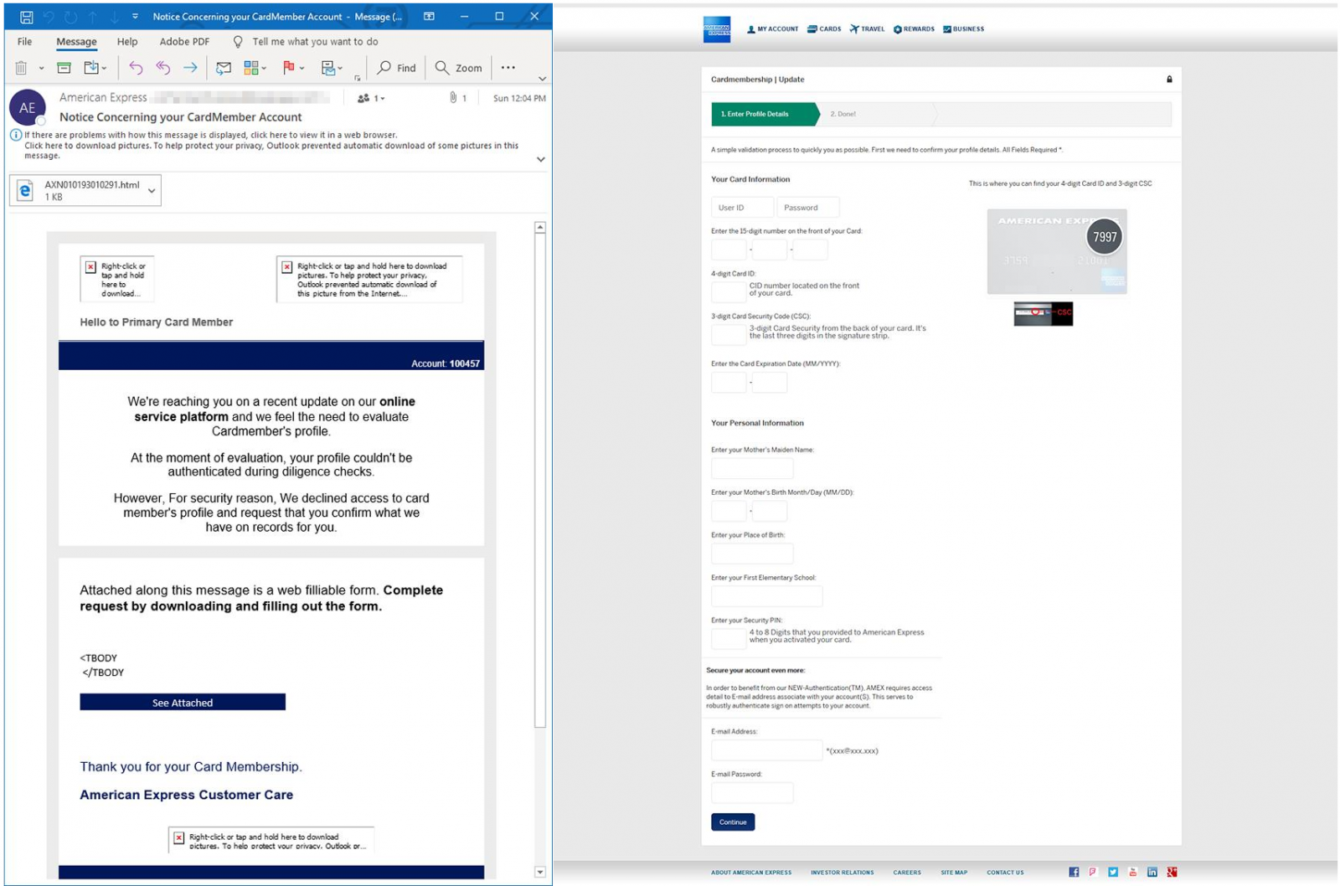
Task: Click the Contact Us footer link
Action: (1005, 872)
